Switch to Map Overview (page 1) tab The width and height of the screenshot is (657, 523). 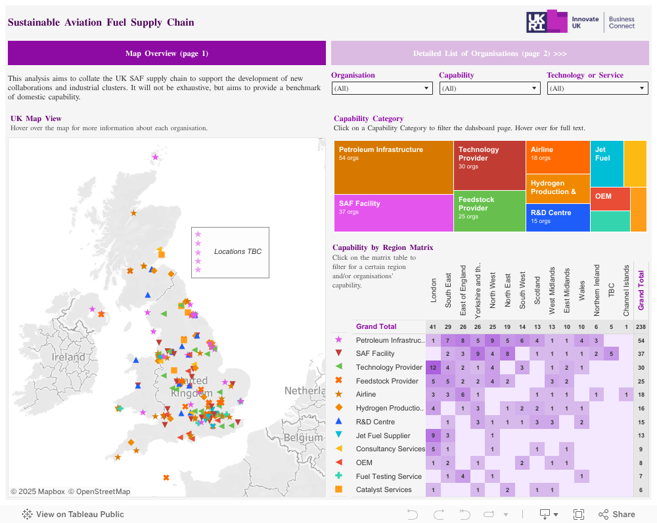[167, 53]
